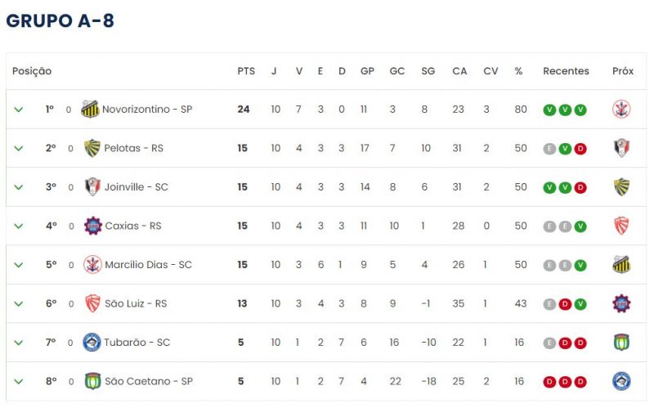Expand the Marcílio Dias row chevron
Image resolution: width=654 pixels, height=408 pixels.
(x=19, y=264)
